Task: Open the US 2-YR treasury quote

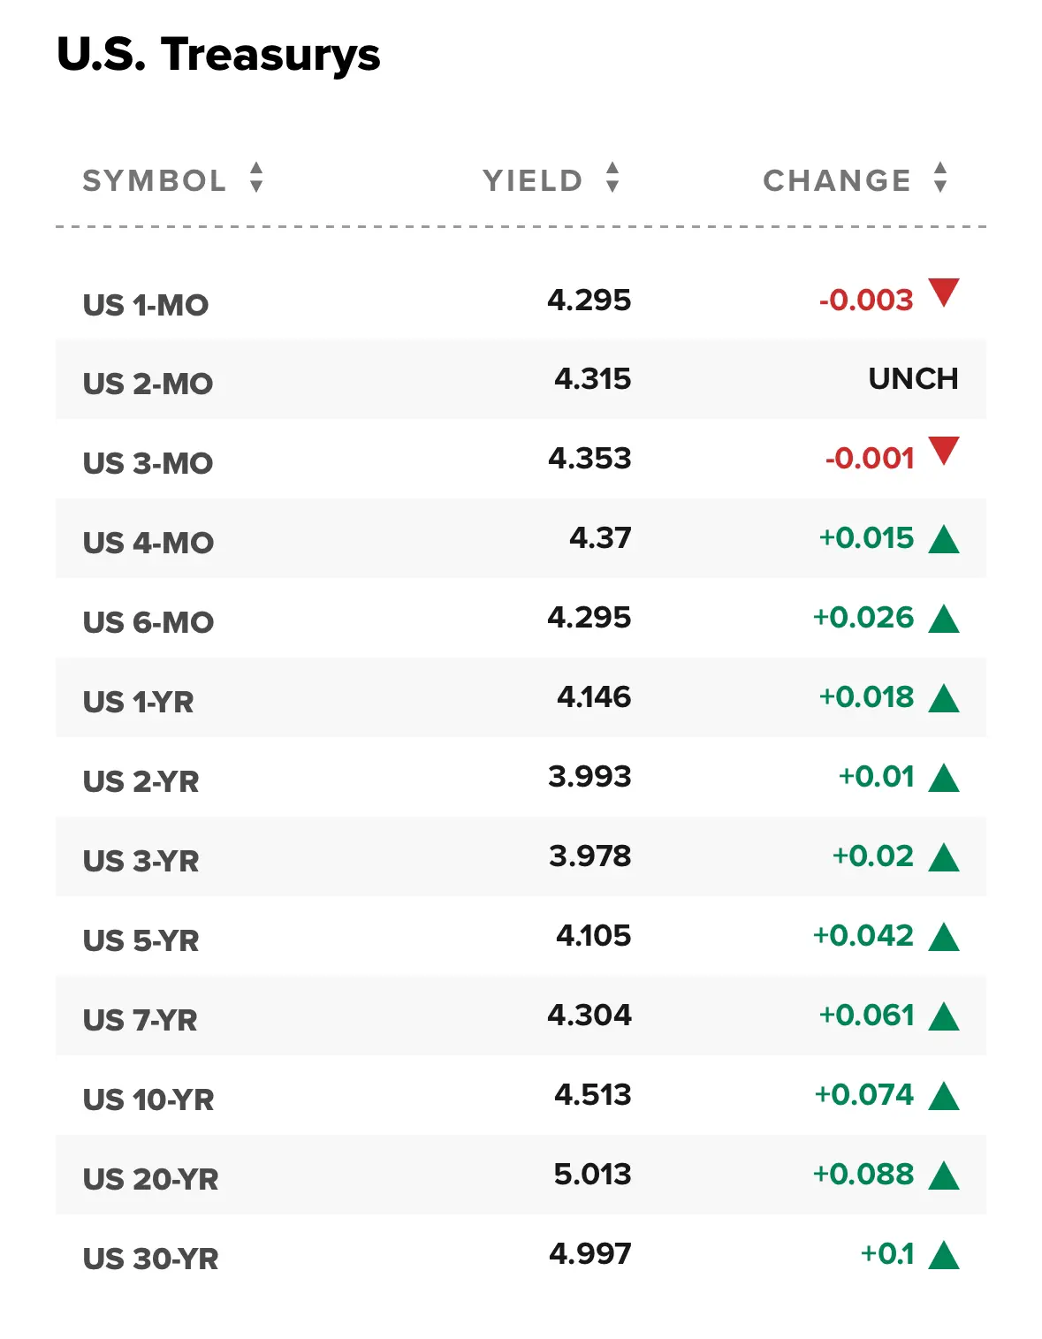Action: pyautogui.click(x=141, y=781)
